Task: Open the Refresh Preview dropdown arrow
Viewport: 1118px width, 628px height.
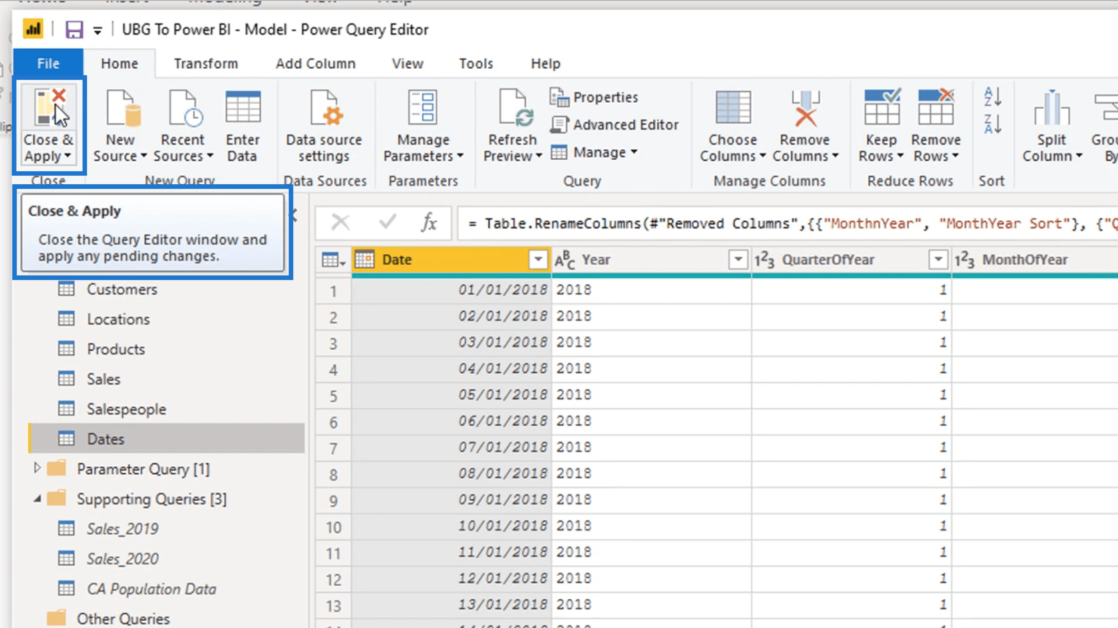Action: (x=539, y=156)
